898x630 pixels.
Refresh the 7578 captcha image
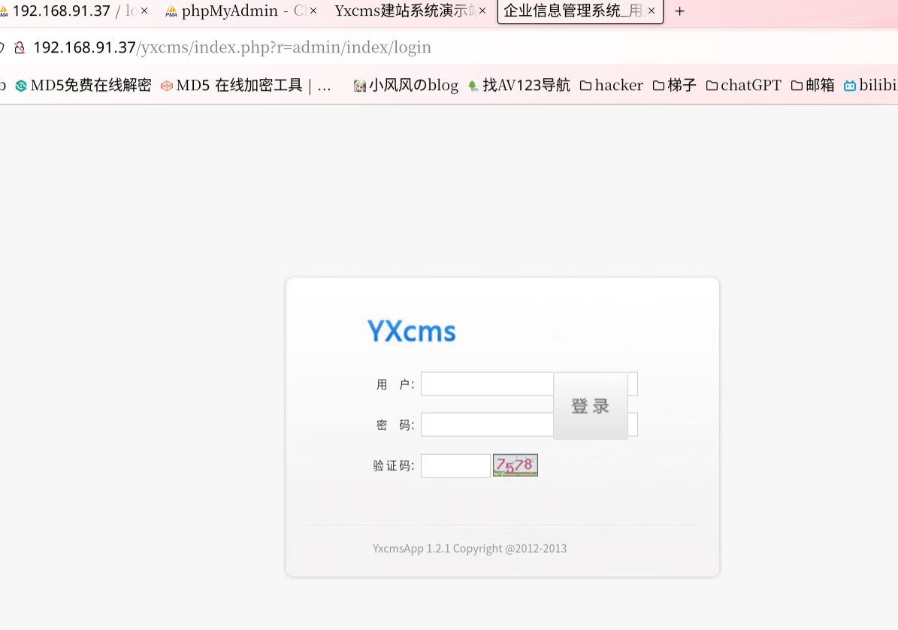point(516,465)
